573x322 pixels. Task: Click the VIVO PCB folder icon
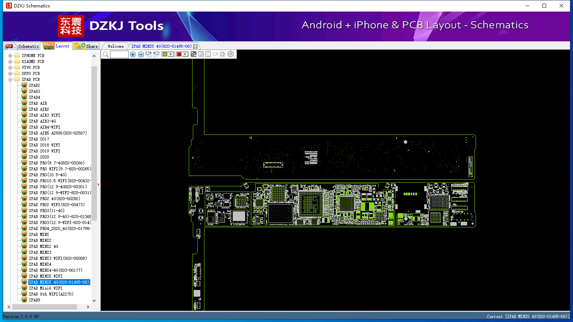[17, 67]
